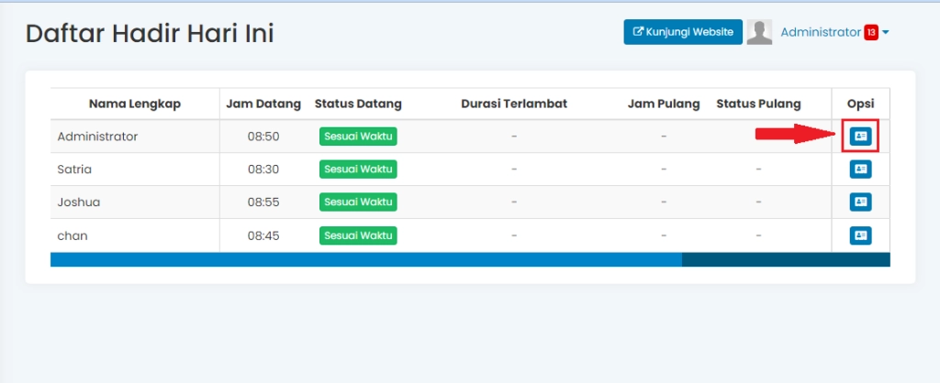Select the Satria name cell
940x383 pixels.
(135, 170)
